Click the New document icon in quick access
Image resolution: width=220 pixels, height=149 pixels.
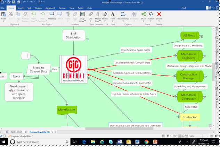[x=2, y=2]
